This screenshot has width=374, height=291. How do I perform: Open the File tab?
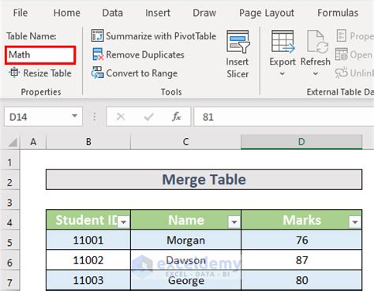[x=21, y=13]
